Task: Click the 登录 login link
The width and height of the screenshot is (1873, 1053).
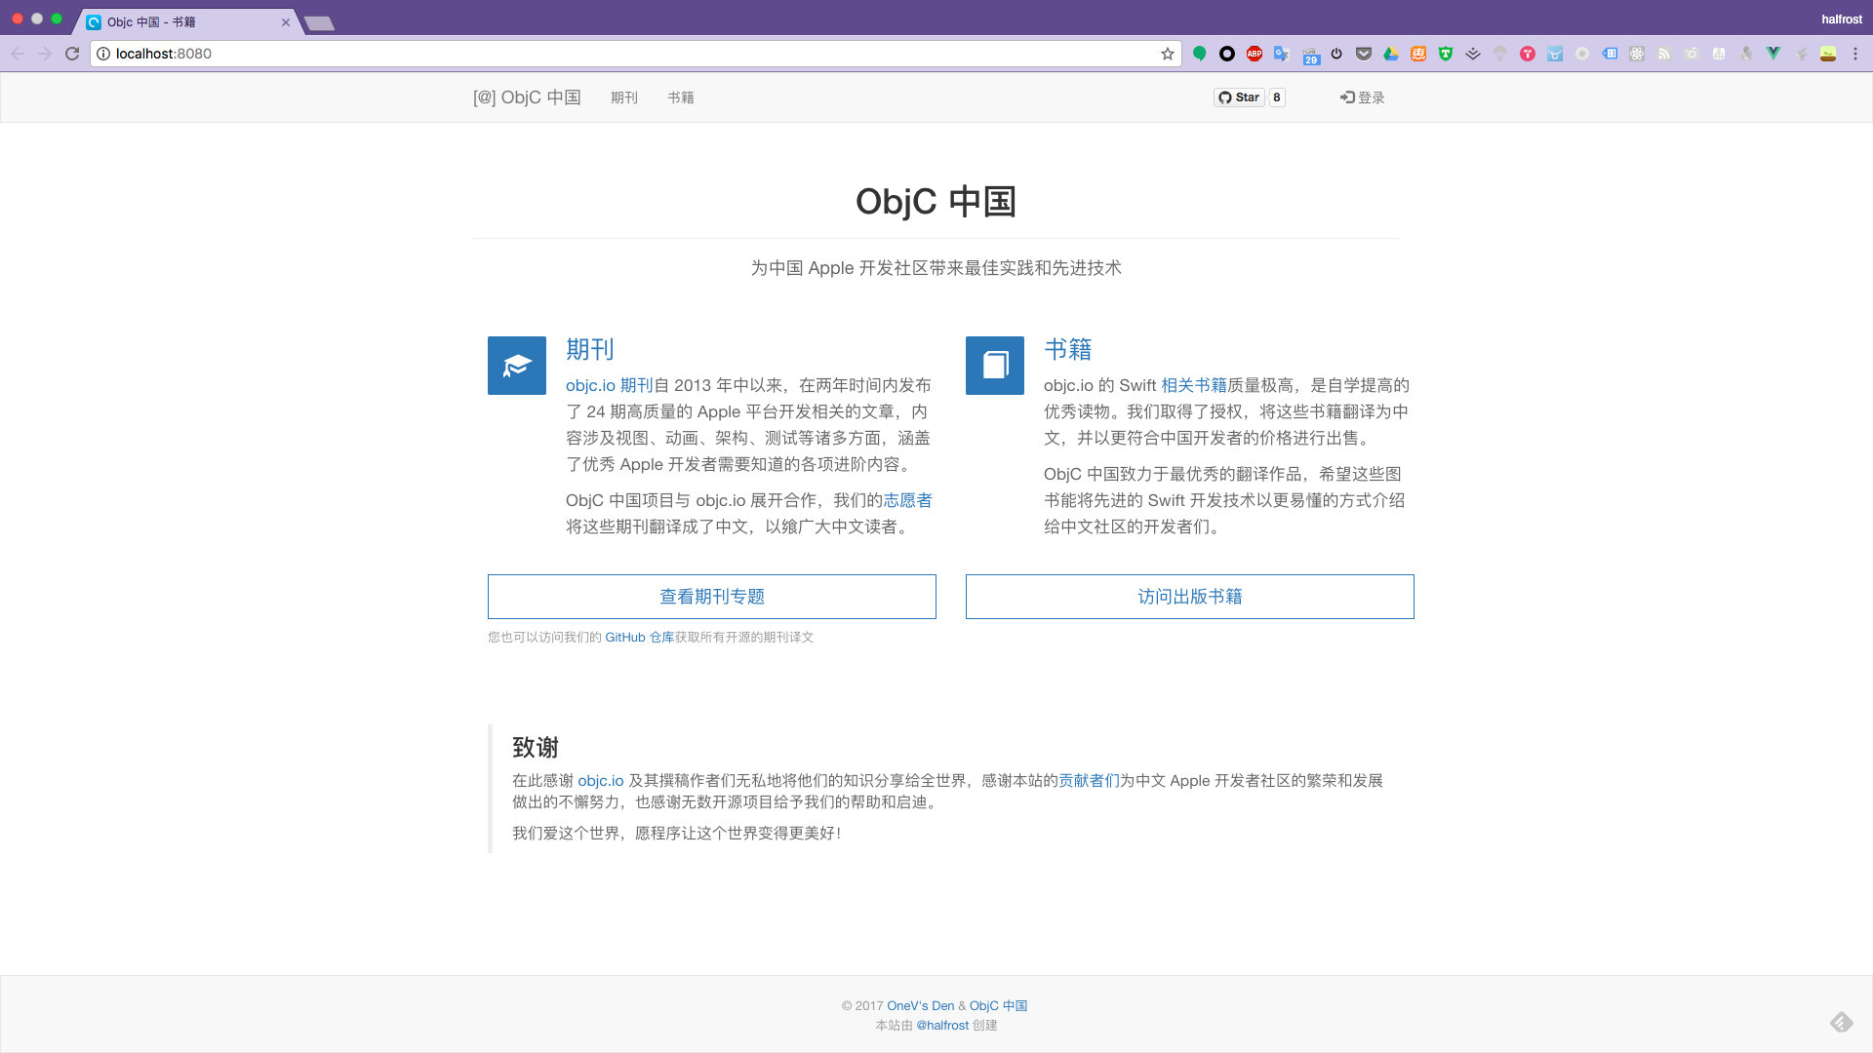Action: (x=1363, y=97)
